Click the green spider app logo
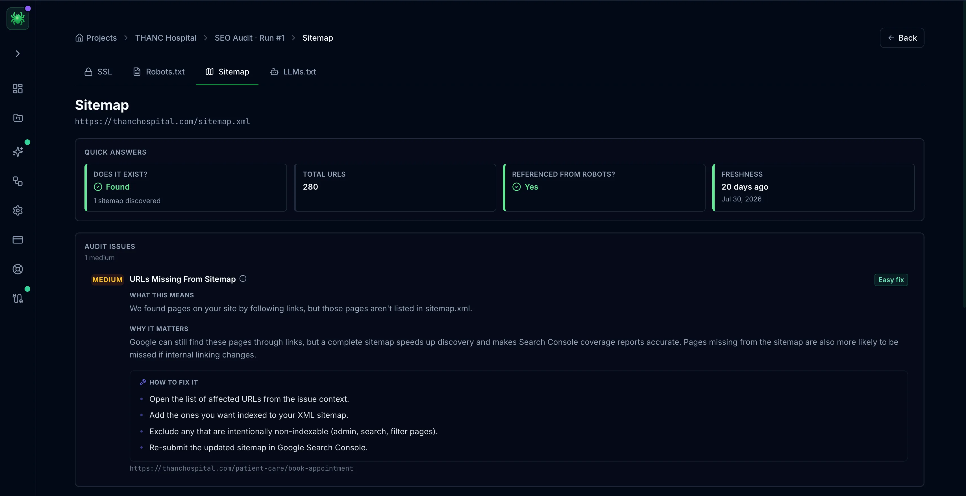 (18, 18)
